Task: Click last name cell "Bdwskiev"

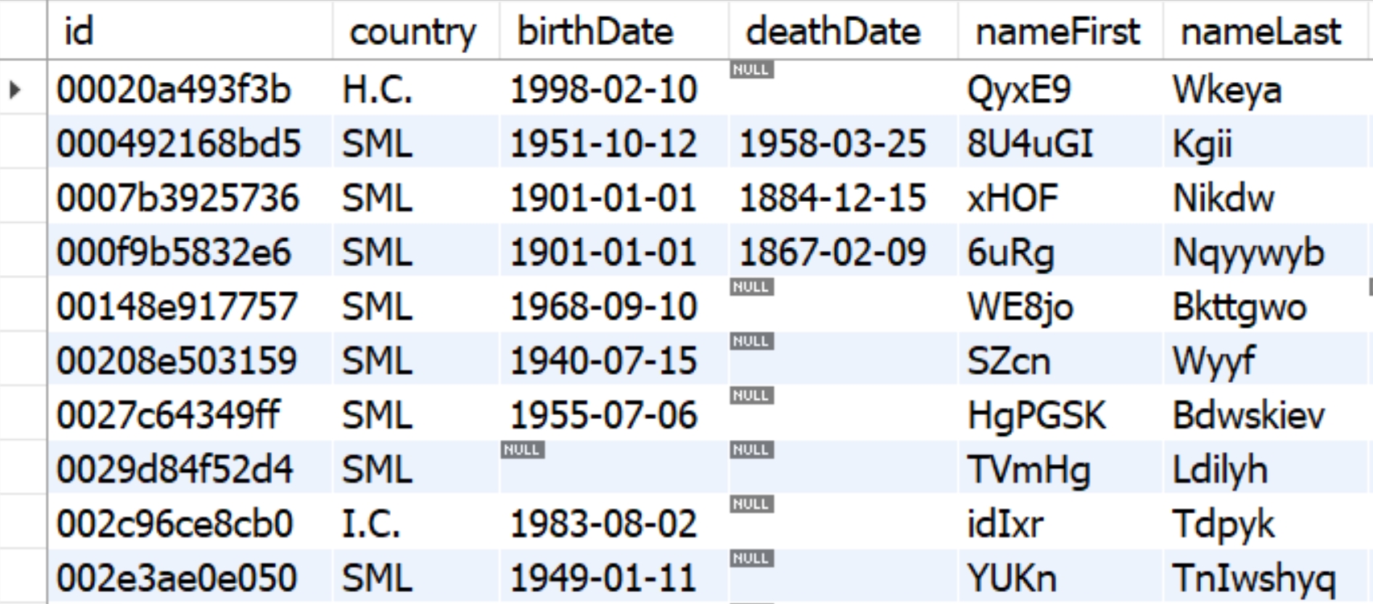Action: (x=1248, y=416)
